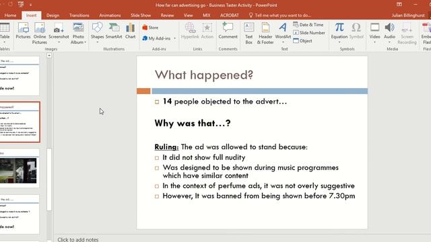Insert Slide Number
The height and width of the screenshot is (242, 431).
[x=309, y=33]
